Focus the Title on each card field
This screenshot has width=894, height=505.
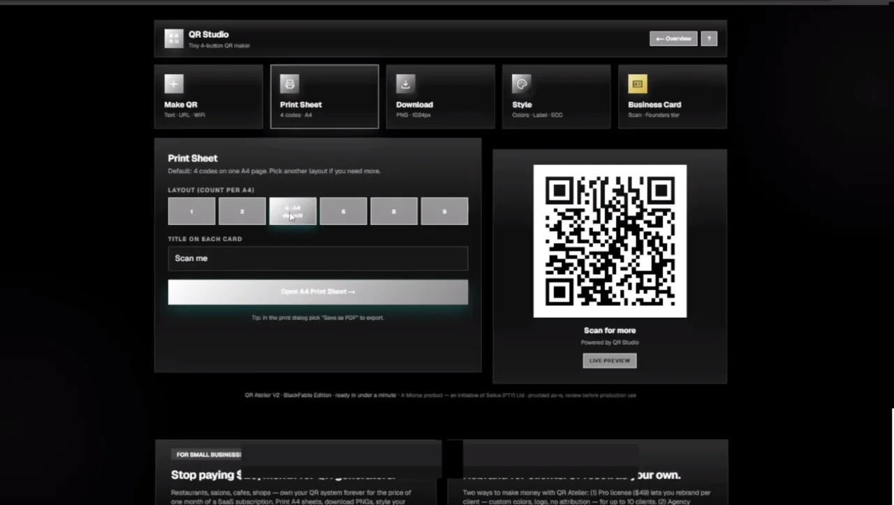(318, 258)
